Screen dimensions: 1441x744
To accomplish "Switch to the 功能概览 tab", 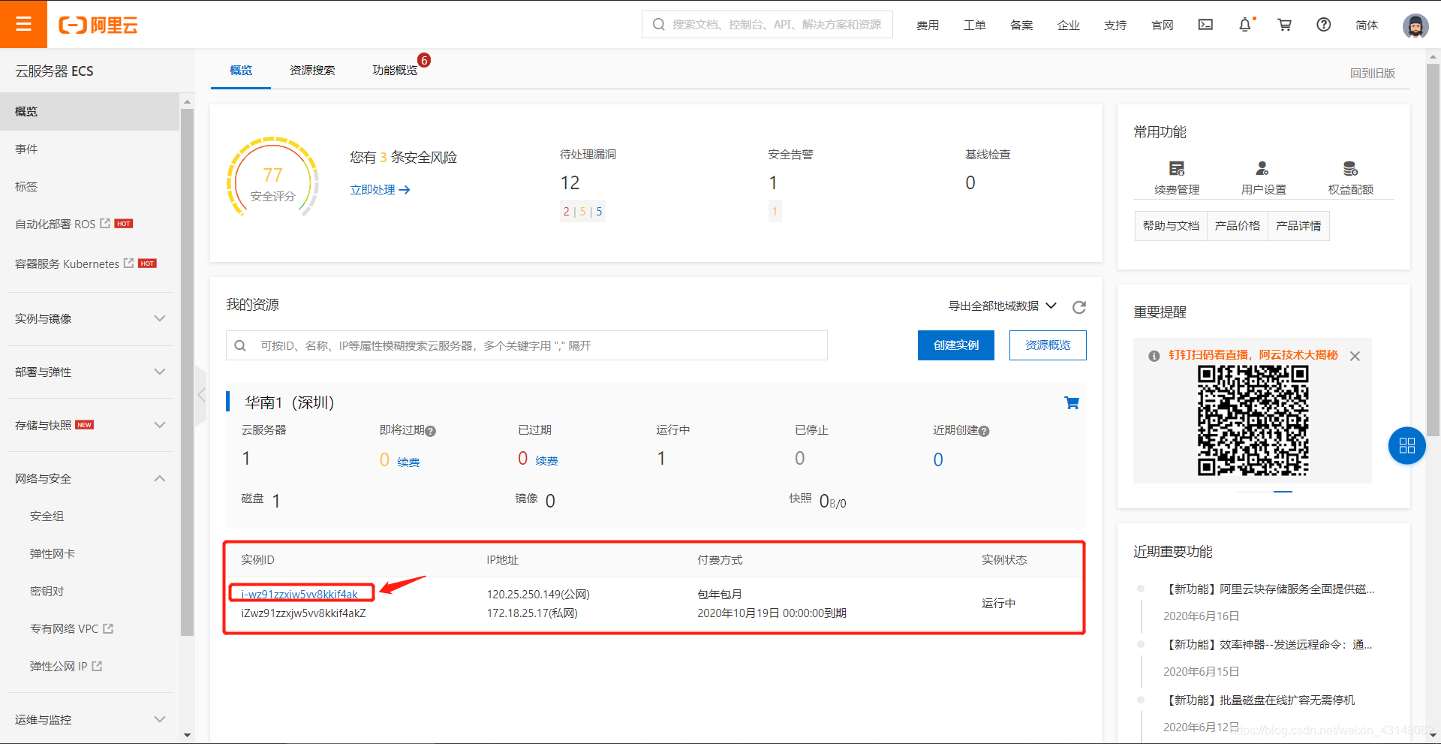I will pyautogui.click(x=395, y=70).
